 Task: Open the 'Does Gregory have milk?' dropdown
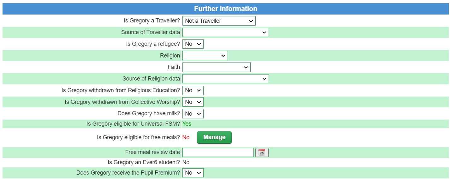(x=193, y=113)
